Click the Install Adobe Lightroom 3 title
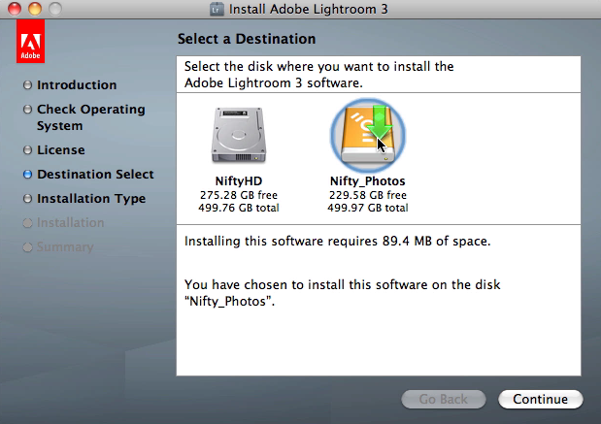 point(309,9)
